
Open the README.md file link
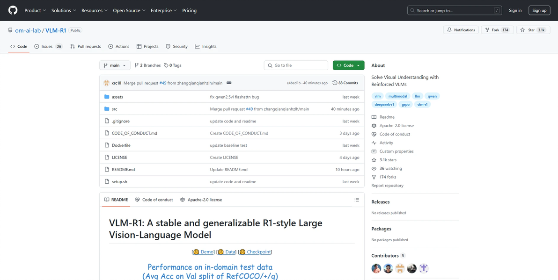[123, 170]
